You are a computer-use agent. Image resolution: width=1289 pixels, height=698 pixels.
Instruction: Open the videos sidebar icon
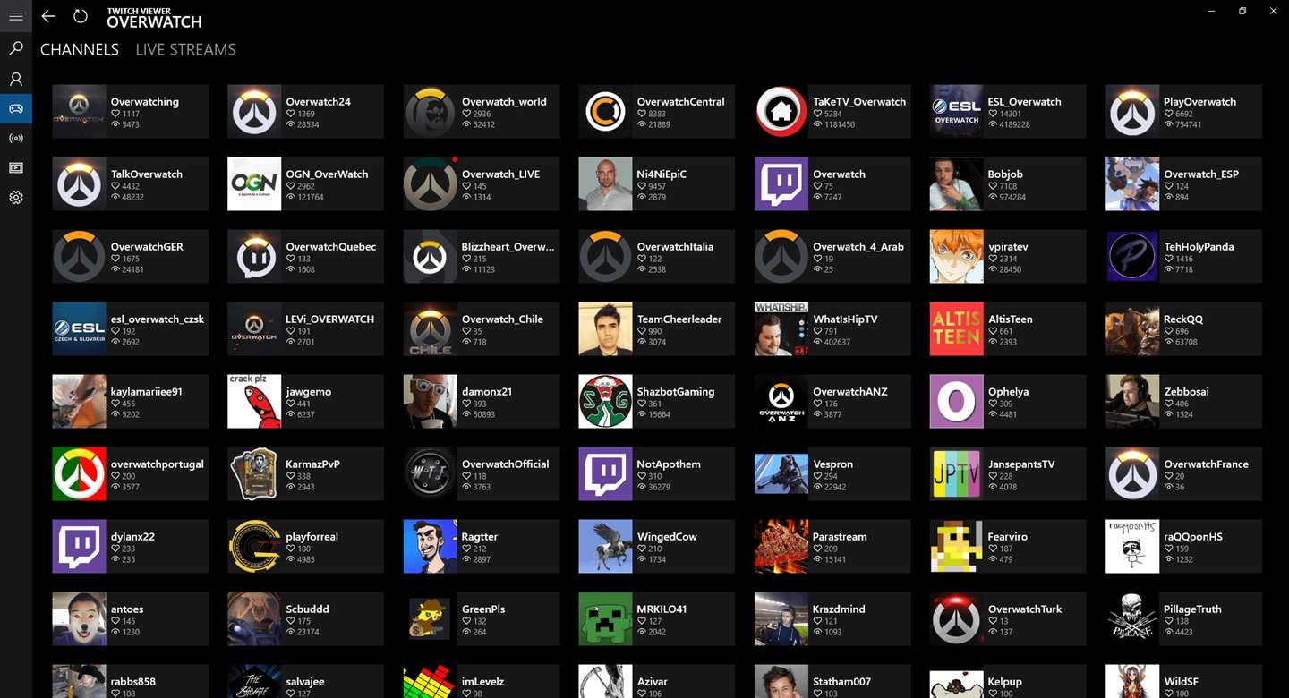pyautogui.click(x=16, y=168)
